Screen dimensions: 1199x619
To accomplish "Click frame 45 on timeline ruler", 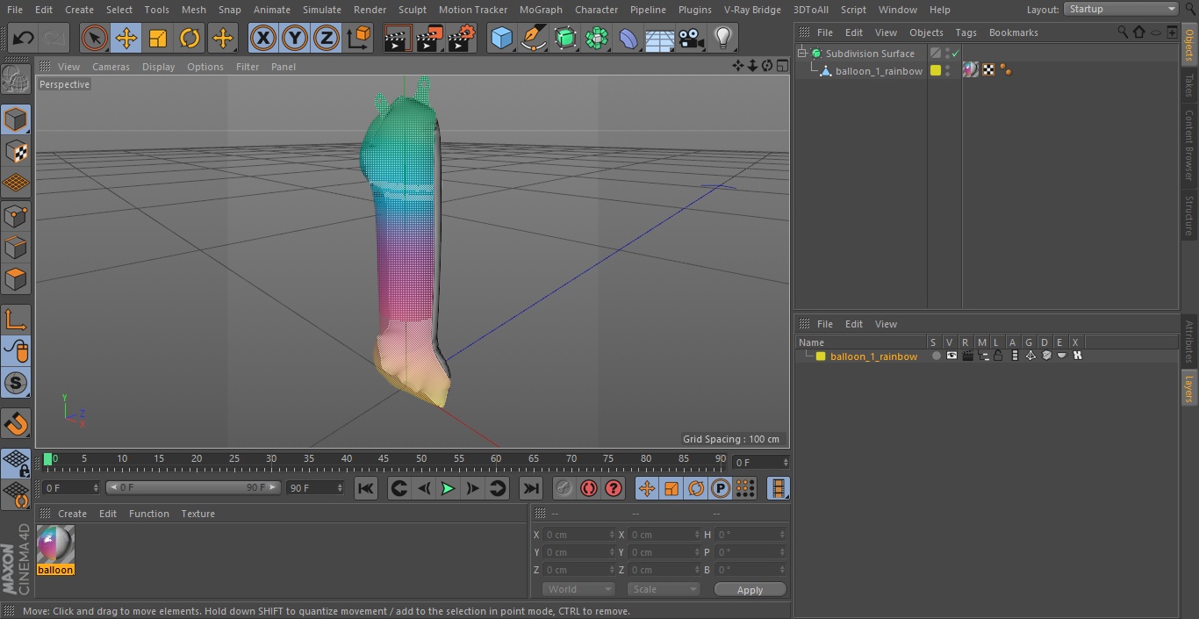I will point(384,459).
